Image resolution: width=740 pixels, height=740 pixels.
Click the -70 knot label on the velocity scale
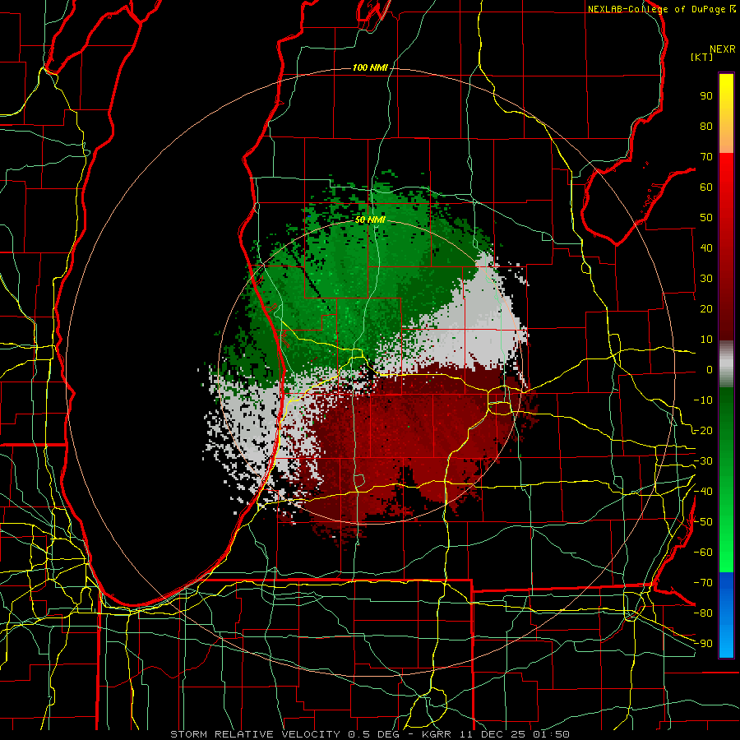click(x=703, y=583)
